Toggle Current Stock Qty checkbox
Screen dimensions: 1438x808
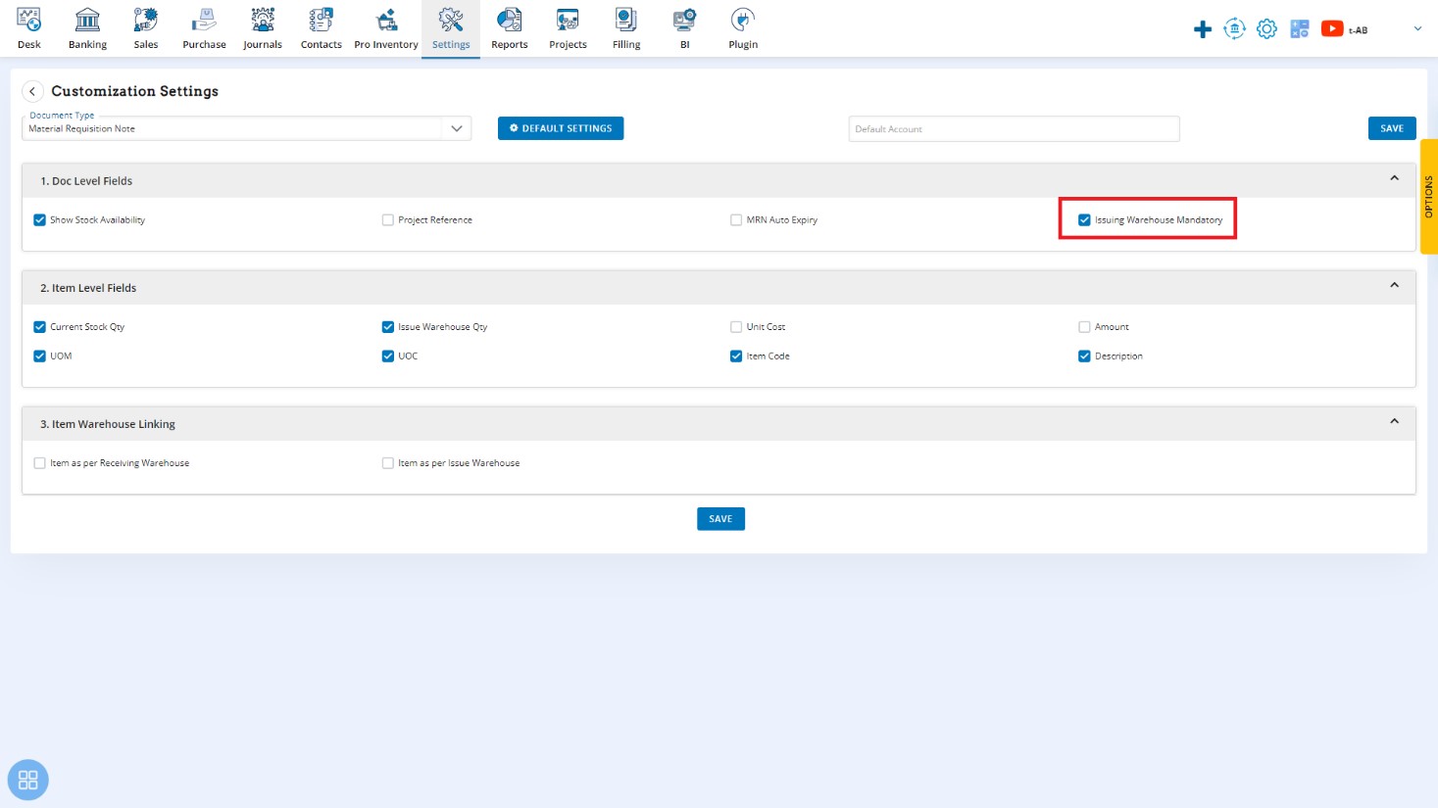(40, 327)
